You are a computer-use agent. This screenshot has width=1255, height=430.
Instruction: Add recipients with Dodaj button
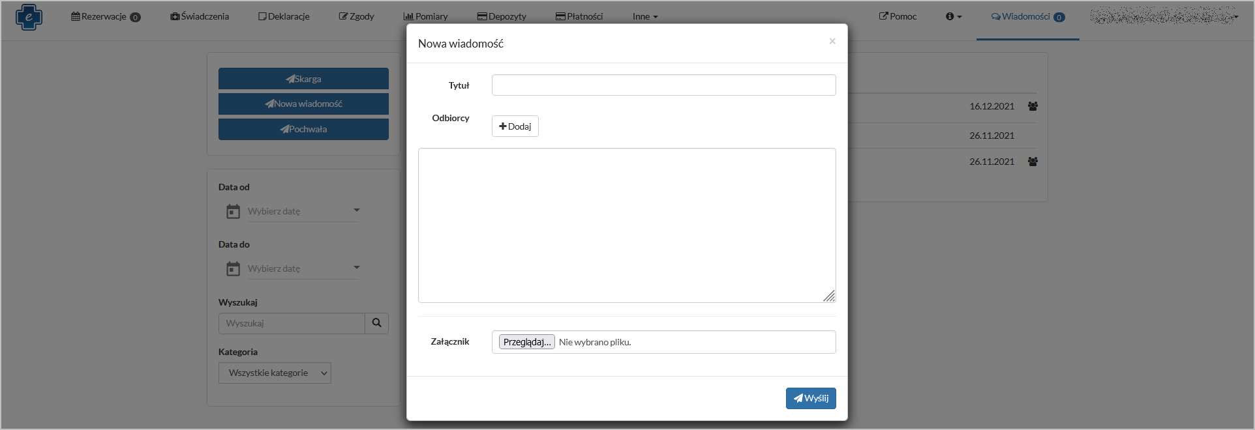click(515, 126)
